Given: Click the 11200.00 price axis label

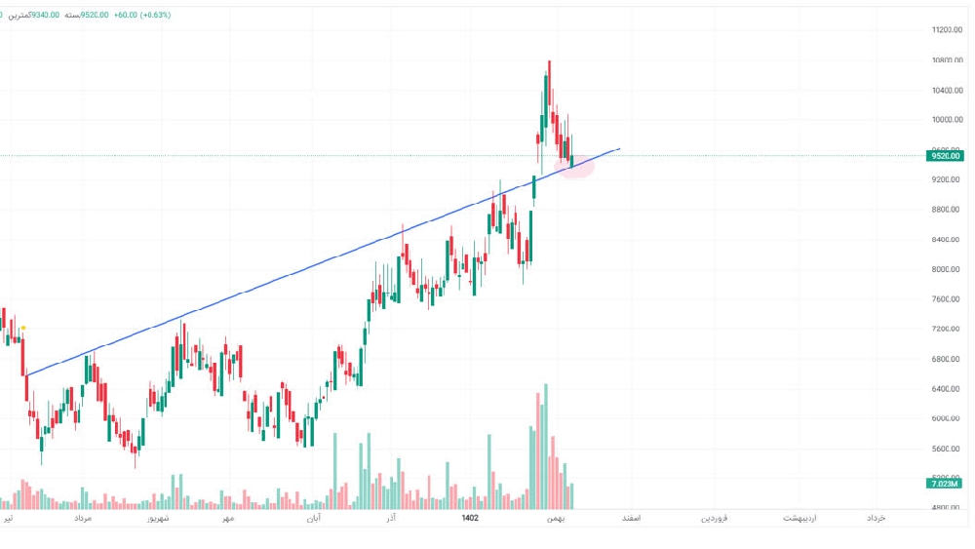Looking at the screenshot, I should [x=947, y=30].
